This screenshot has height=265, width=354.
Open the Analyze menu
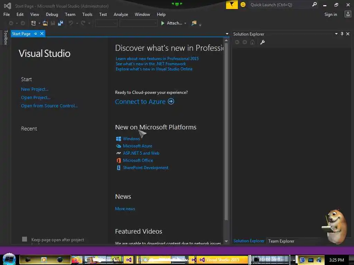coord(121,14)
